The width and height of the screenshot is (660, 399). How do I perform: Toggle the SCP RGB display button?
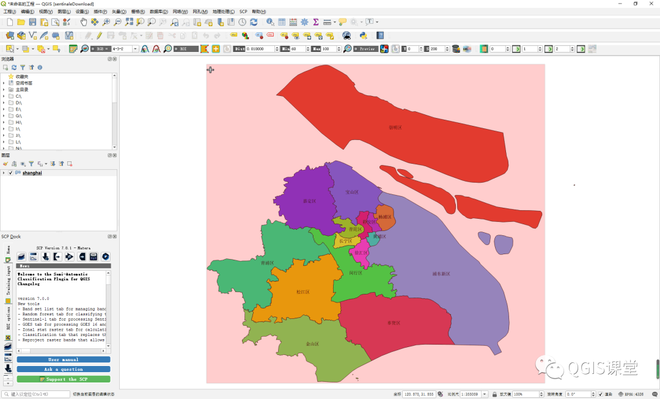[x=101, y=49]
